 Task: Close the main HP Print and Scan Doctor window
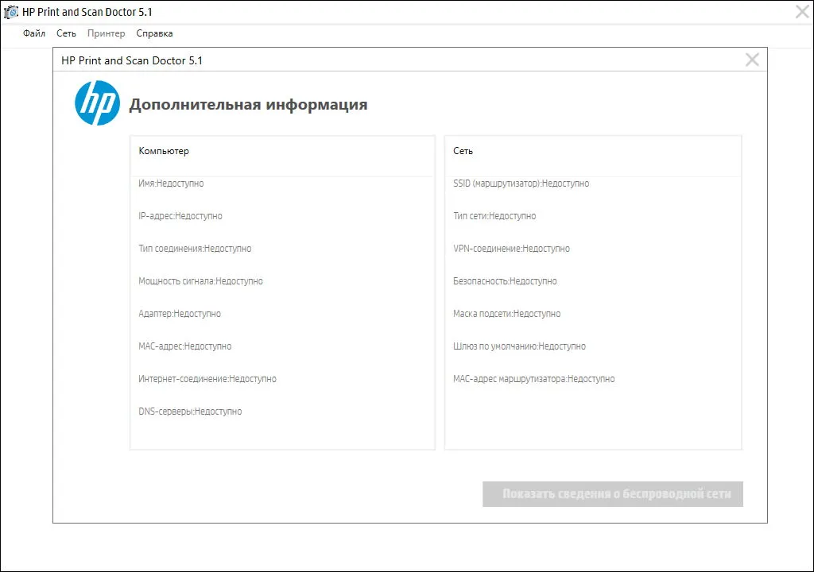coord(803,11)
